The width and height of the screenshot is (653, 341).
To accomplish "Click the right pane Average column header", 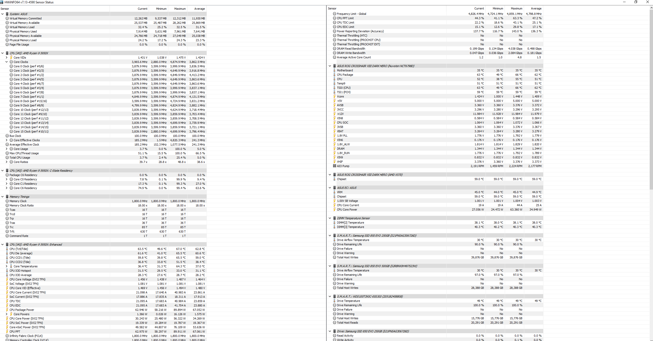I will coord(536,8).
